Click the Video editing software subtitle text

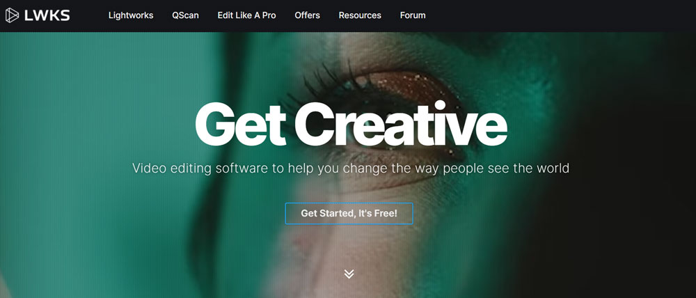click(x=351, y=168)
